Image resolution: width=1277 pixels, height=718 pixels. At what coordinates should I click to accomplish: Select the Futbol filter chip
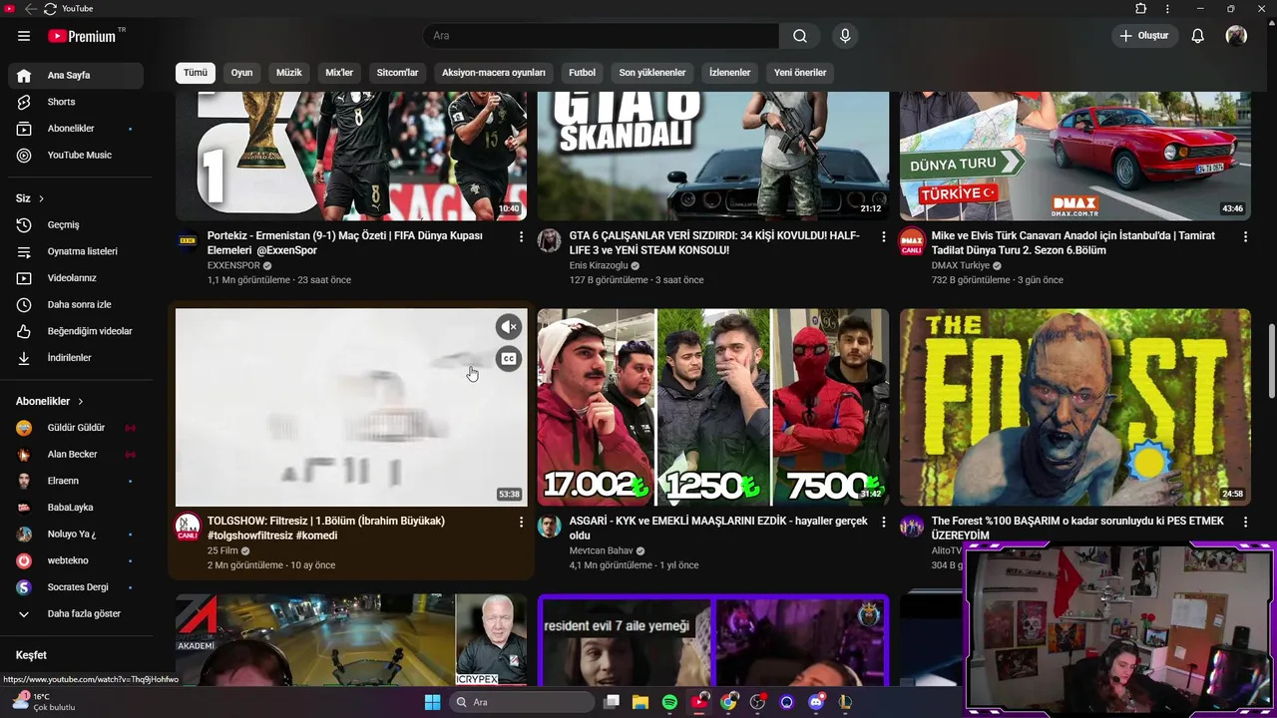pyautogui.click(x=582, y=73)
